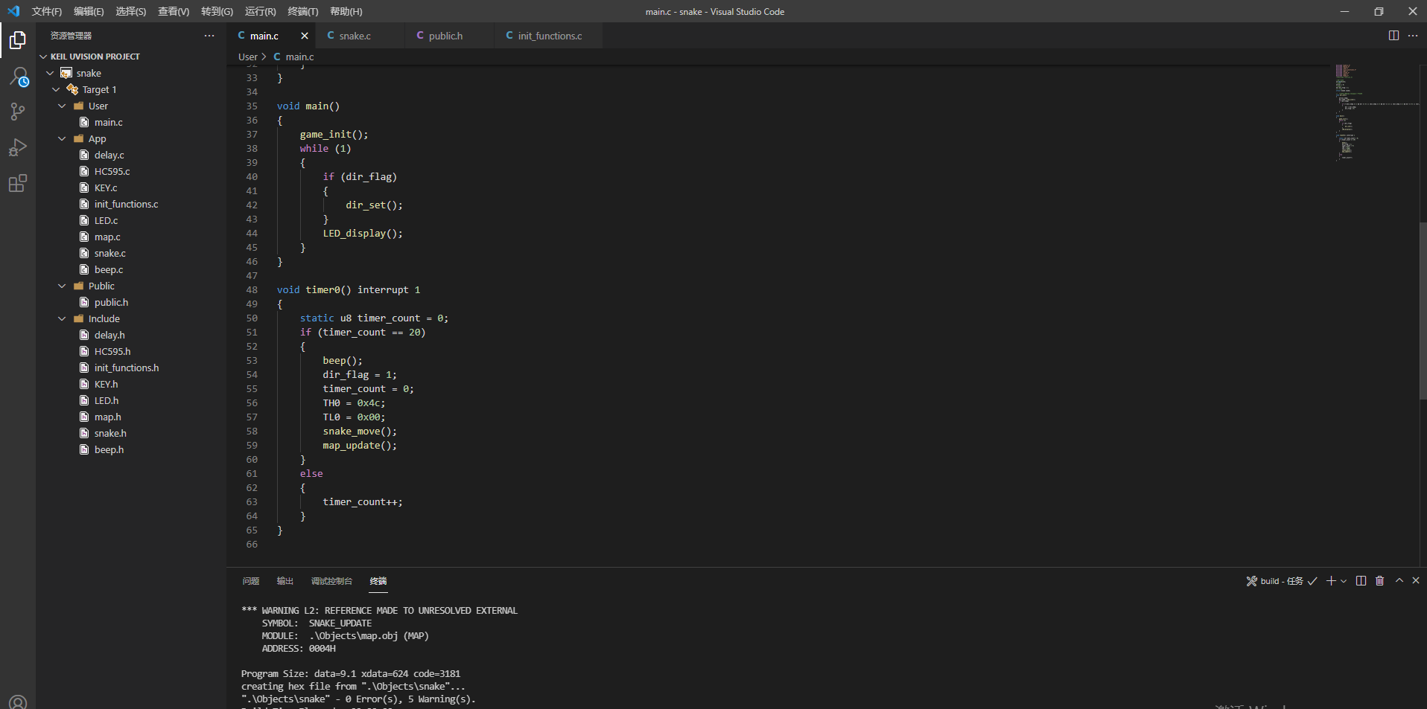Viewport: 1427px width, 709px height.
Task: Switch to the 输出 panel tab
Action: [285, 581]
